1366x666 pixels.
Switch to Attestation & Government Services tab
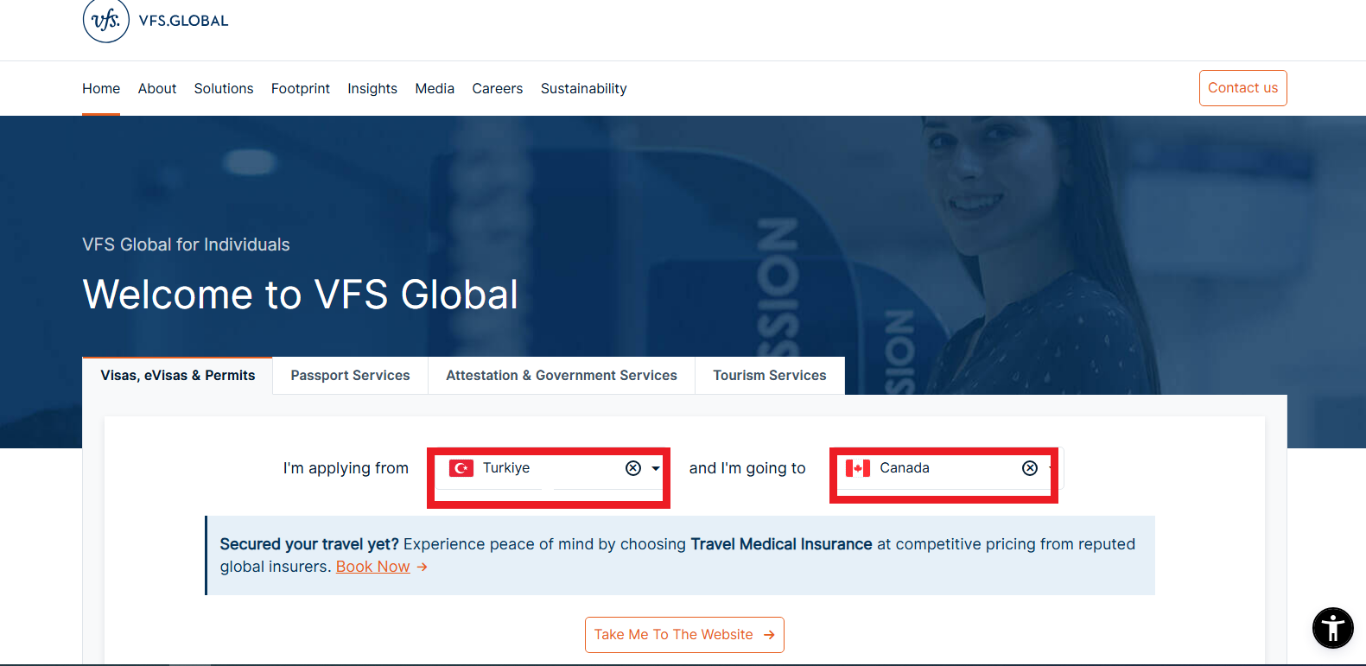[x=562, y=376]
